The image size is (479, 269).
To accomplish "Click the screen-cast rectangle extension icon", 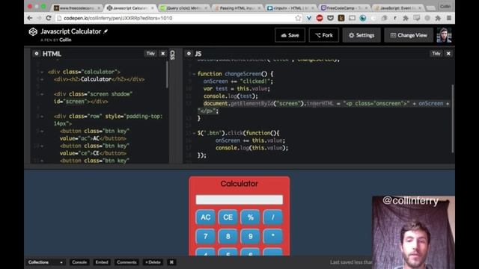I will pos(353,18).
